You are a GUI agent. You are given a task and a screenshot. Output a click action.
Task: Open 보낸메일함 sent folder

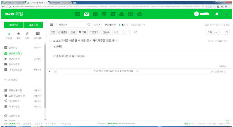coord(14,59)
